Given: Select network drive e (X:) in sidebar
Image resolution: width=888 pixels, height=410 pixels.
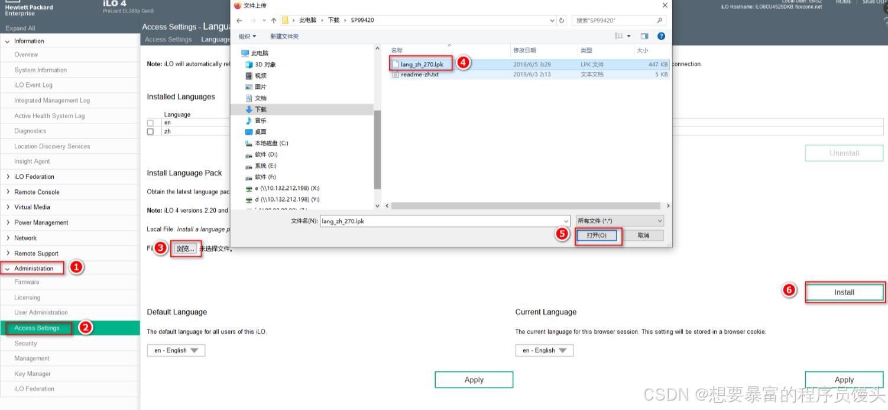Looking at the screenshot, I should coord(282,188).
